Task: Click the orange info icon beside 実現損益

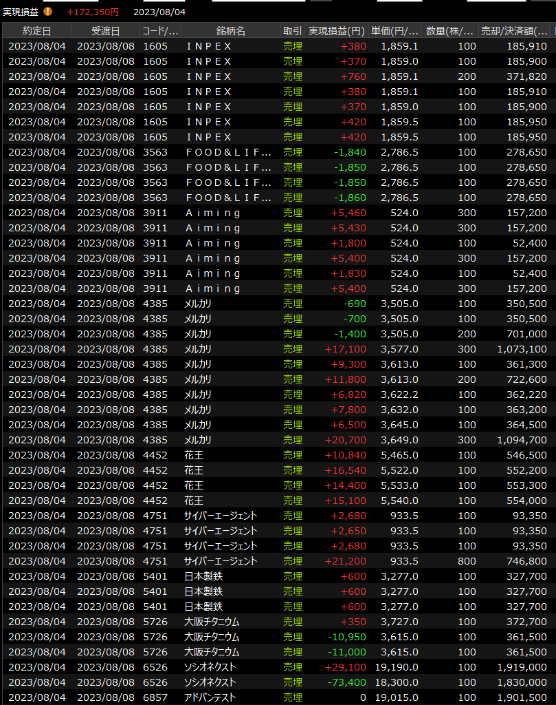Action: [x=47, y=12]
